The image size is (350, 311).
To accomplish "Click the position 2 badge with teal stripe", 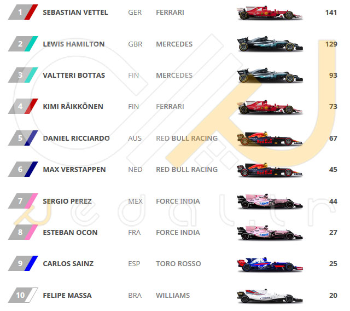I will click(x=23, y=44).
